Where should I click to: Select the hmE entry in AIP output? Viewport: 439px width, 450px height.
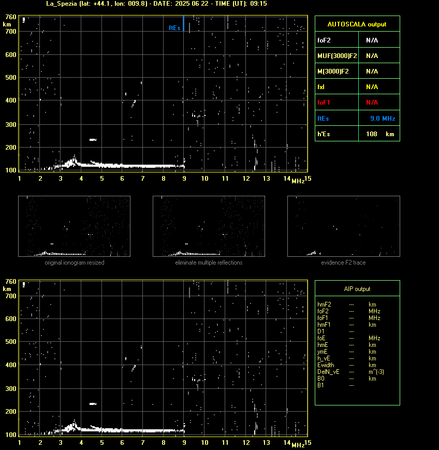[347, 345]
